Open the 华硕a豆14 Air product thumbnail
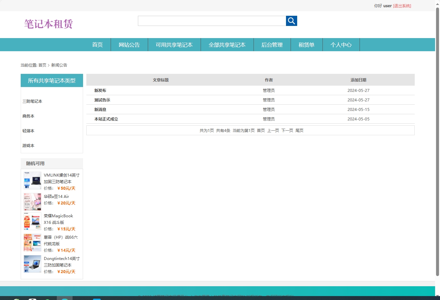 click(x=33, y=202)
